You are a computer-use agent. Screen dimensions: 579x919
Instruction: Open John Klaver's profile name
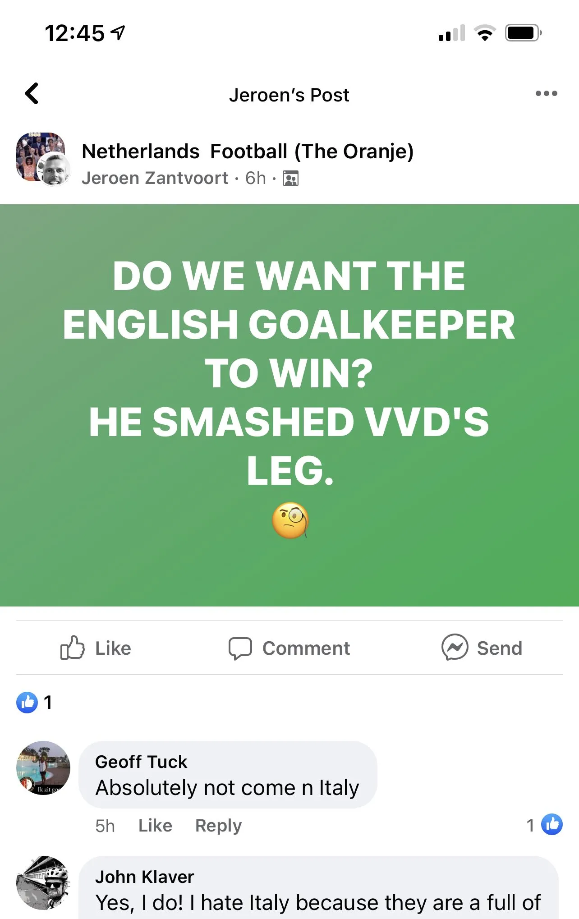[x=144, y=877]
